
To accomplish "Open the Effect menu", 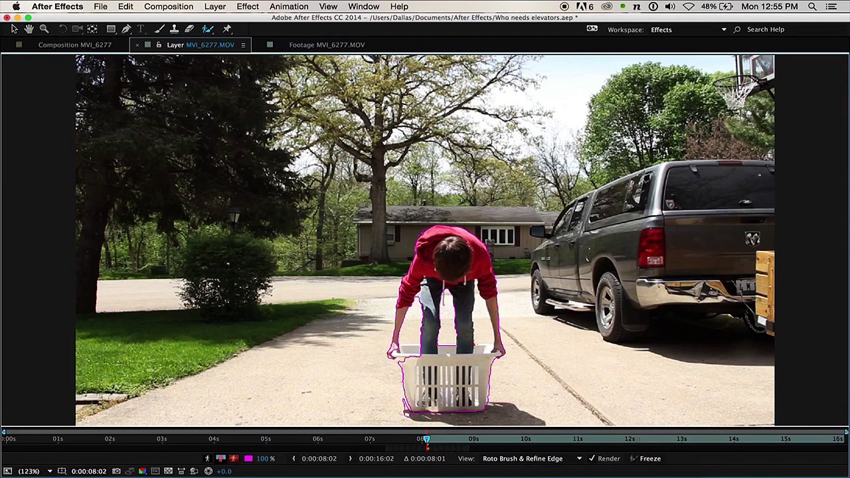I will pyautogui.click(x=248, y=7).
